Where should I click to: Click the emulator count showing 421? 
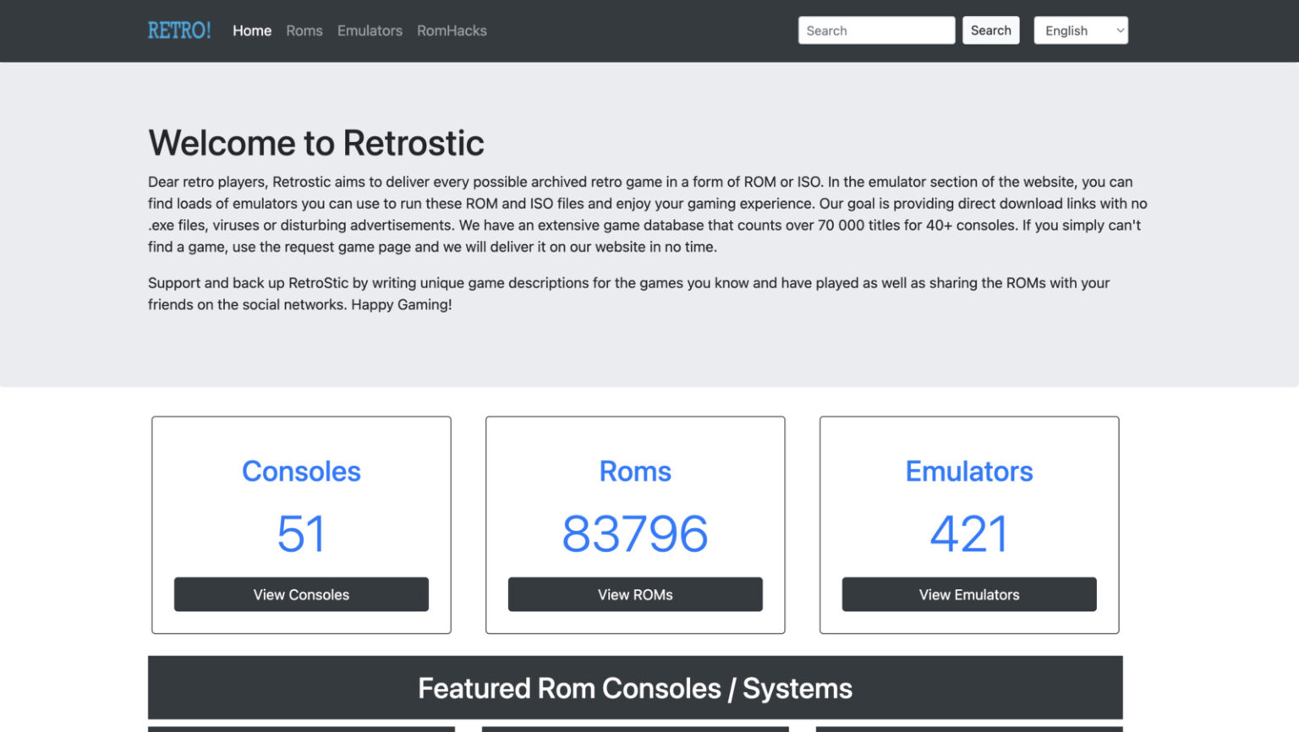[x=969, y=533]
